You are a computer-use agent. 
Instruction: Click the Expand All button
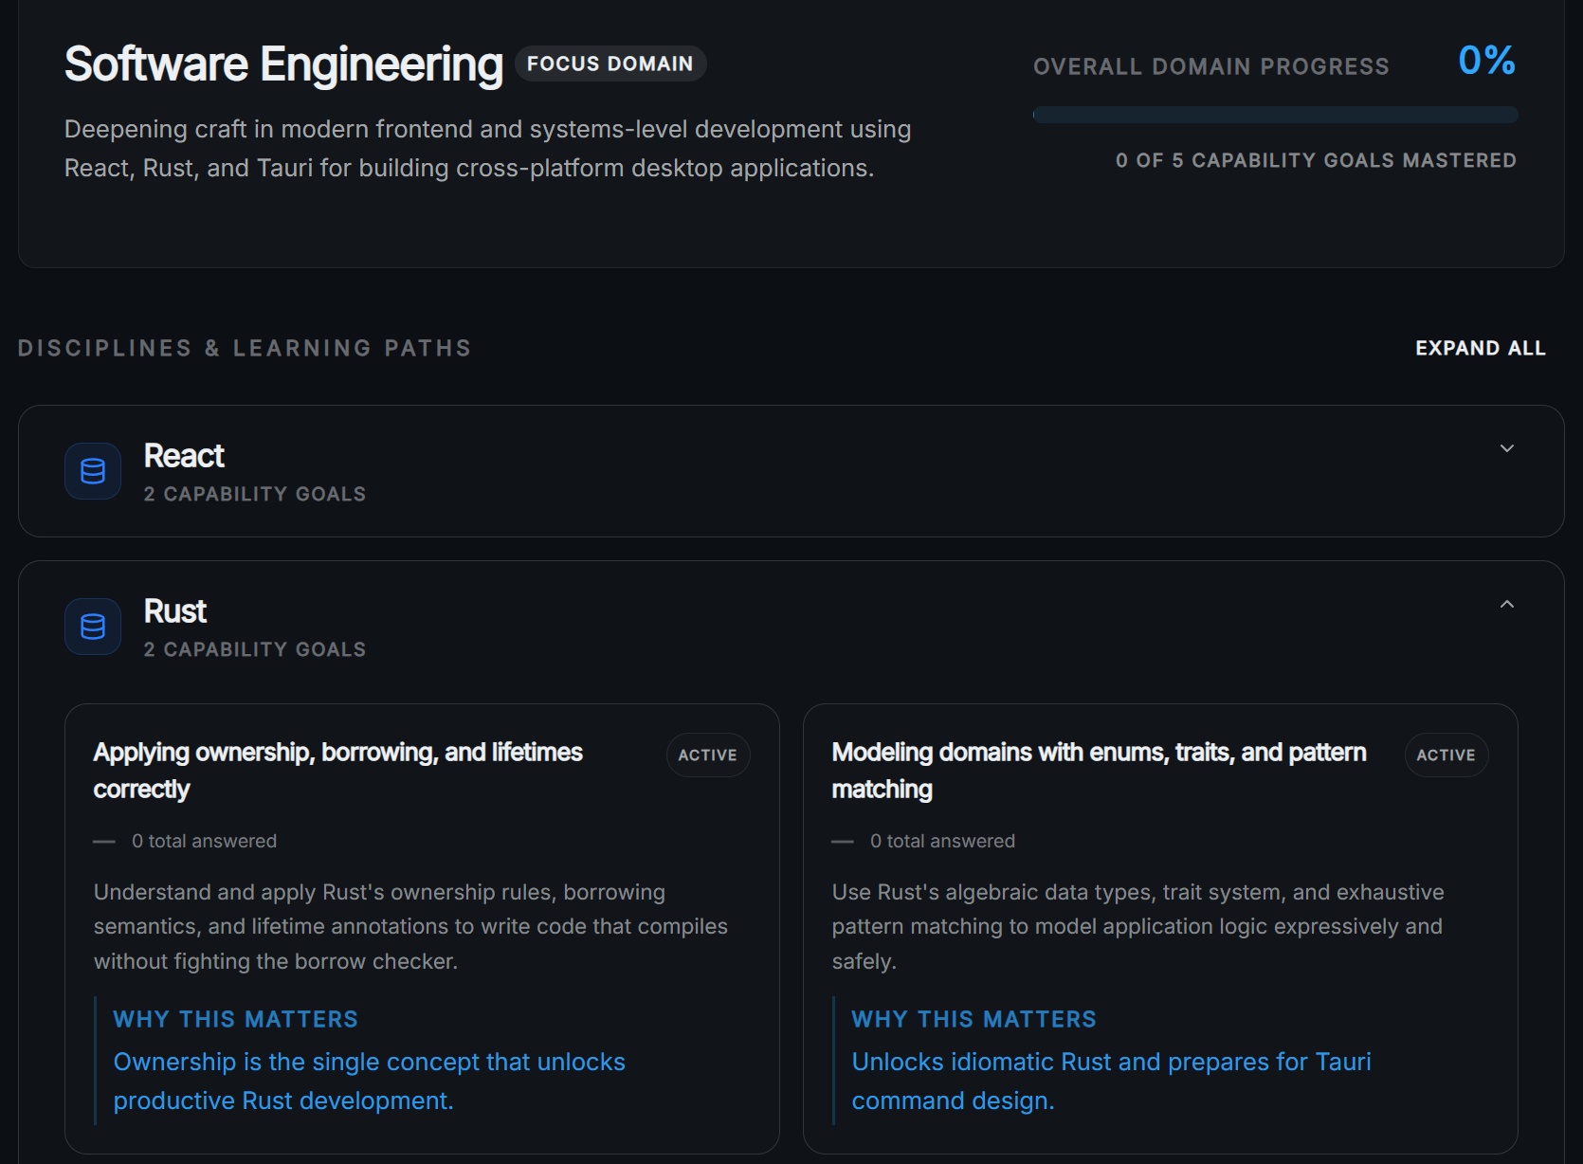[x=1480, y=348]
